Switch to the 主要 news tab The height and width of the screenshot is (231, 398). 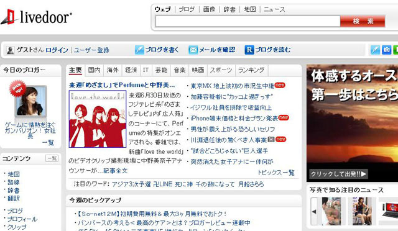click(75, 70)
